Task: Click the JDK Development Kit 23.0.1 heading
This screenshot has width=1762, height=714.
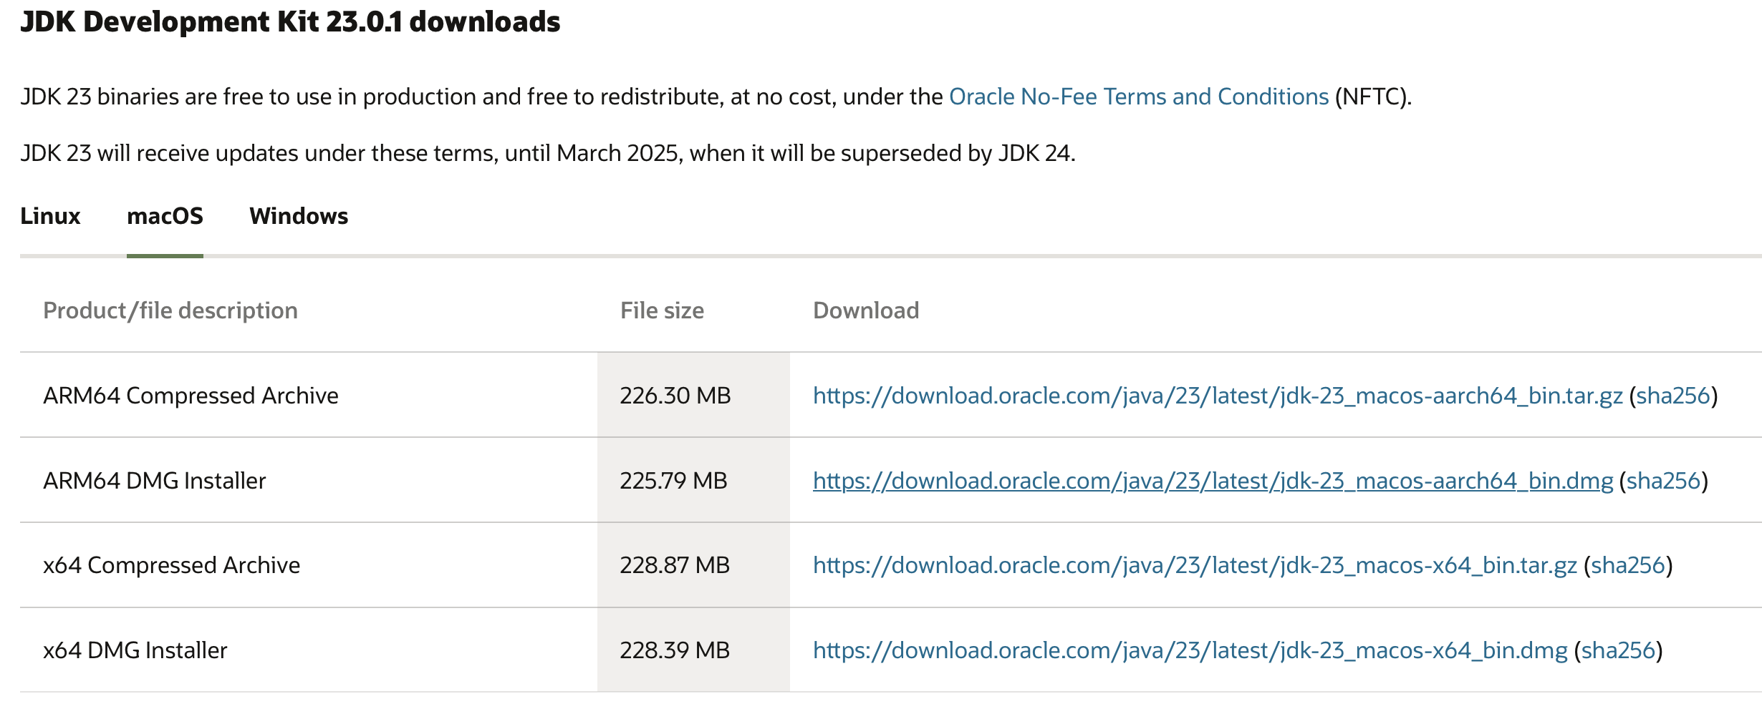Action: pos(290,22)
